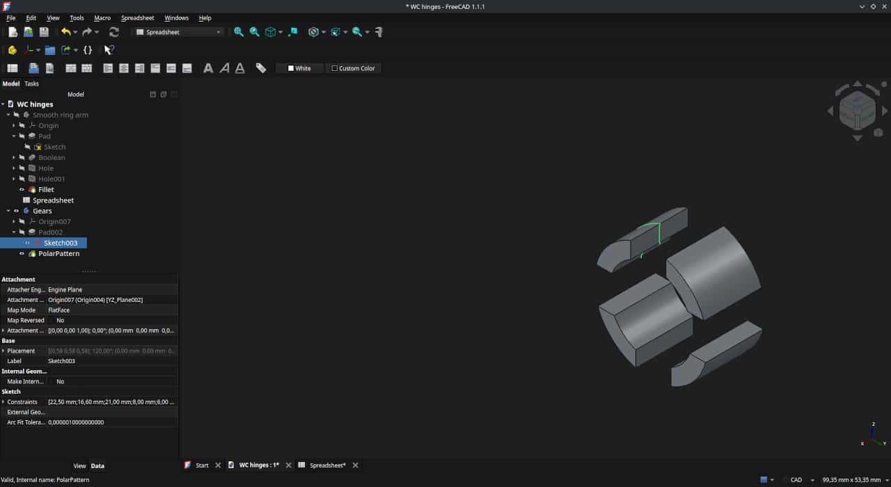Select the White color swatch button

click(x=300, y=68)
